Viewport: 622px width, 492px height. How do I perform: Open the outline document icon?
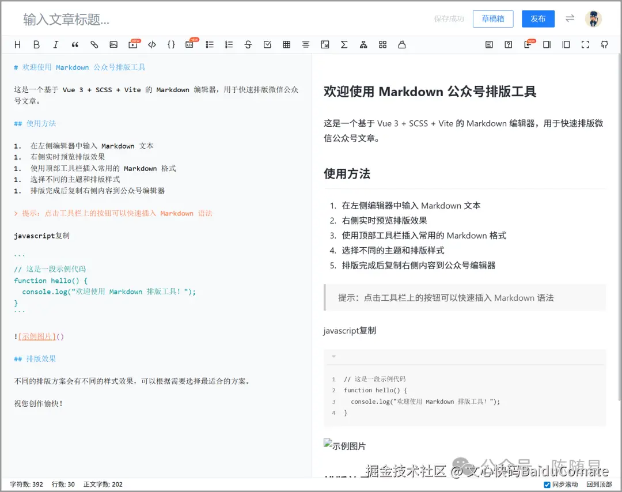click(x=489, y=45)
